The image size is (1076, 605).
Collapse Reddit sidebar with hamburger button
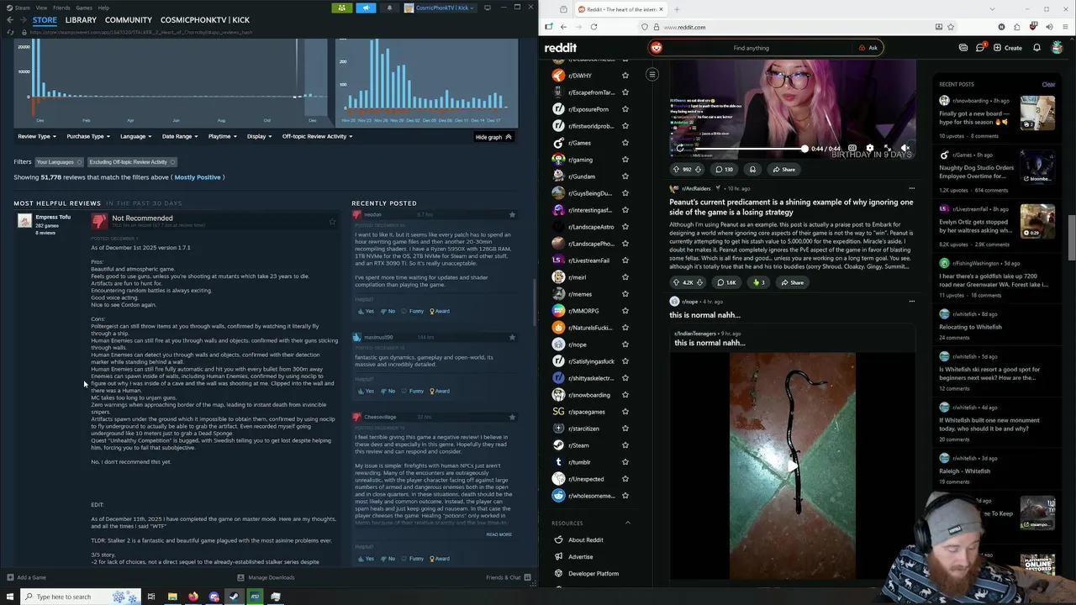click(x=651, y=75)
